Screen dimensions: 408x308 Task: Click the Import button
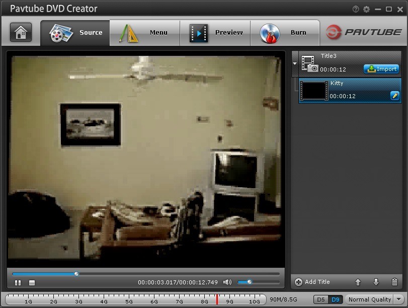(381, 69)
